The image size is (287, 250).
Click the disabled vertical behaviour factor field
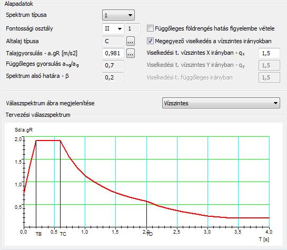click(x=269, y=77)
